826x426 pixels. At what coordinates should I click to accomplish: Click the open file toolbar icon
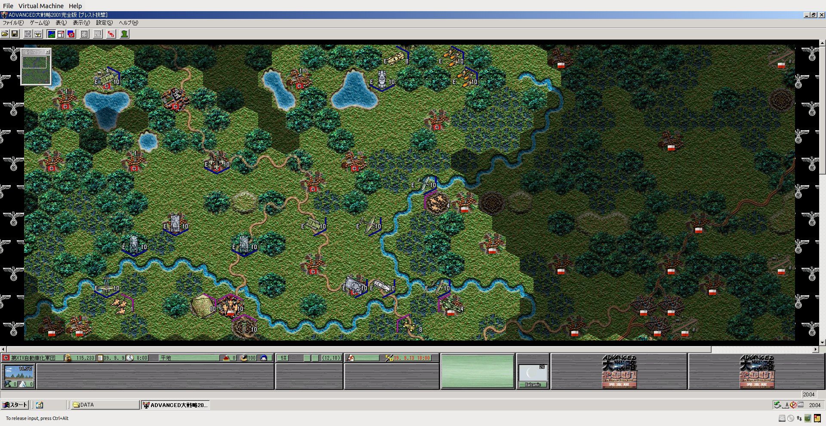5,34
